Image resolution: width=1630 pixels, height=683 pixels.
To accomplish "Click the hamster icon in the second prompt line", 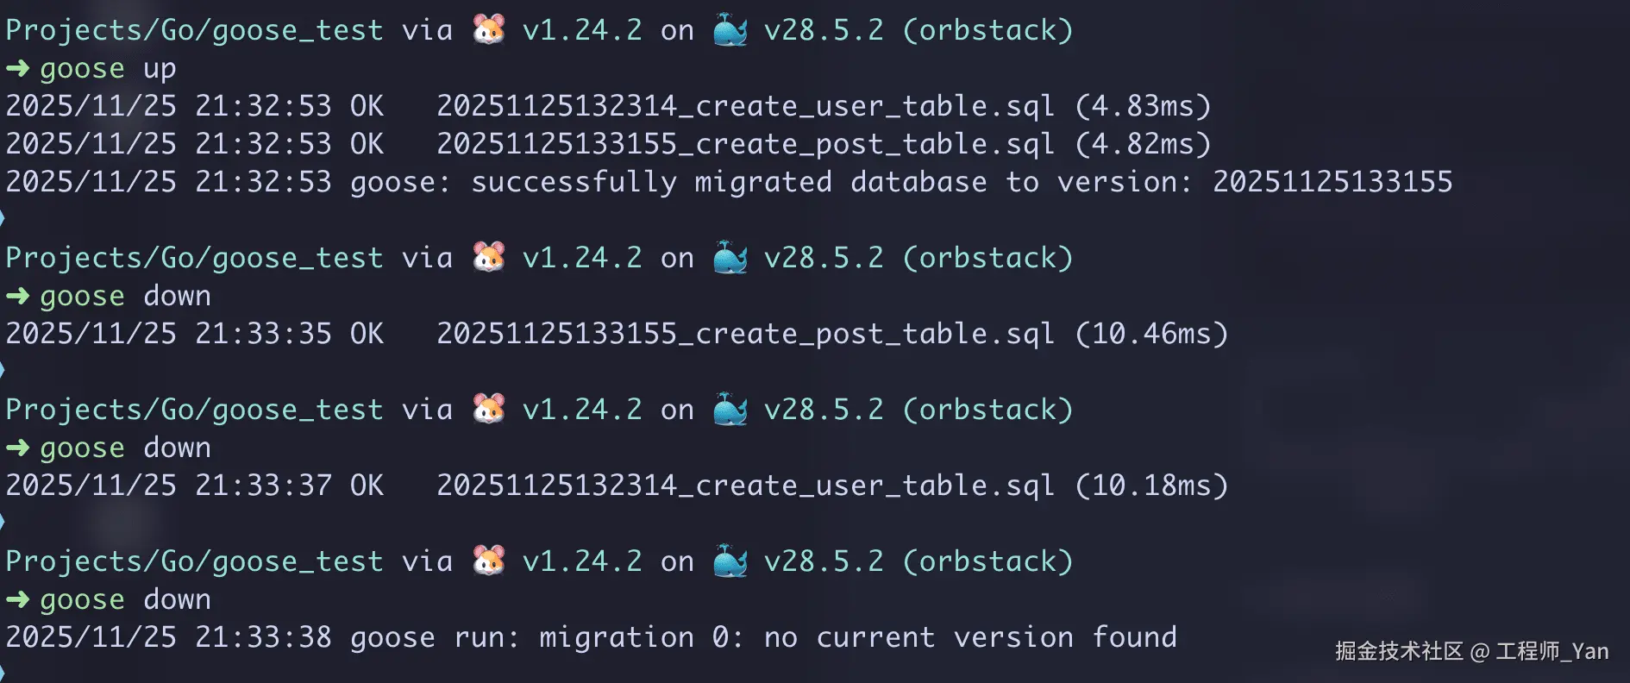I will pyautogui.click(x=489, y=257).
